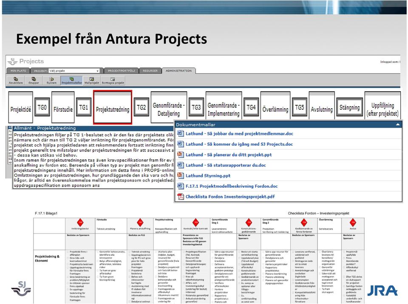
Task: Open Lathund Styrning.ppt link
Action: tap(208, 175)
